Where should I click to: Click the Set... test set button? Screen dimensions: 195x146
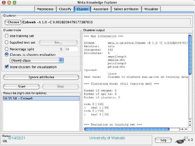coord(58,42)
